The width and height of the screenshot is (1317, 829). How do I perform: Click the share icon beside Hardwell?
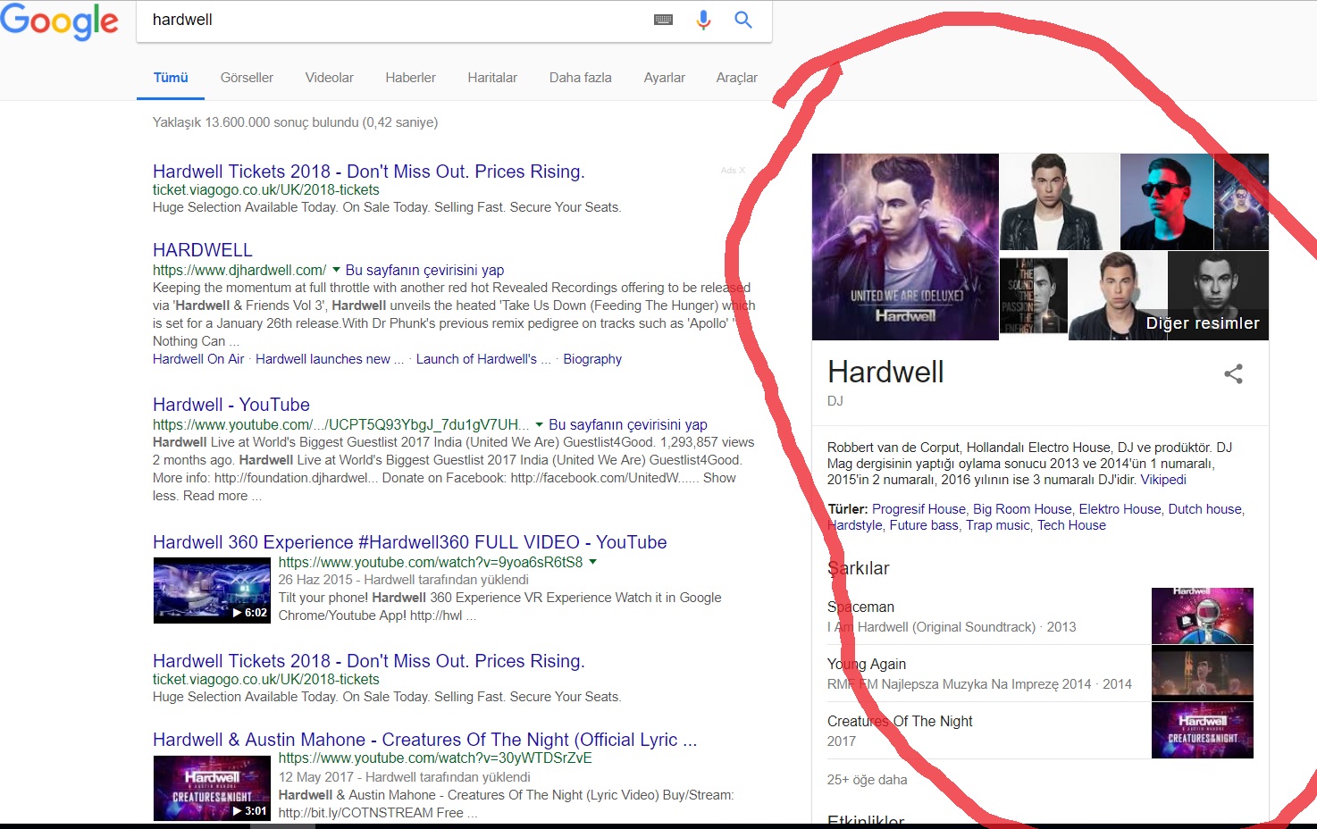1233,373
